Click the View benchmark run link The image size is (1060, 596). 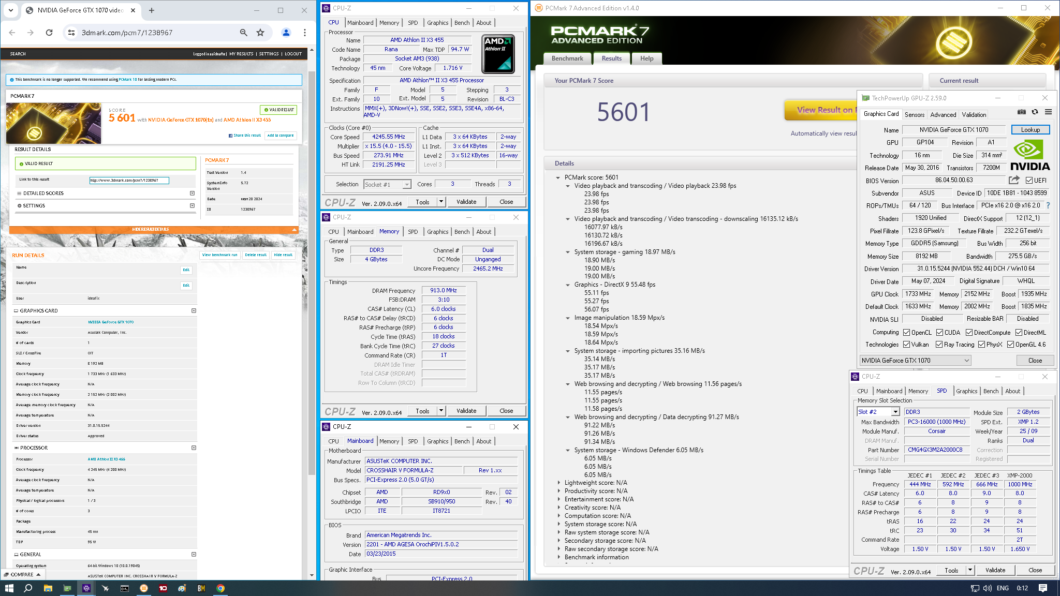click(x=219, y=255)
